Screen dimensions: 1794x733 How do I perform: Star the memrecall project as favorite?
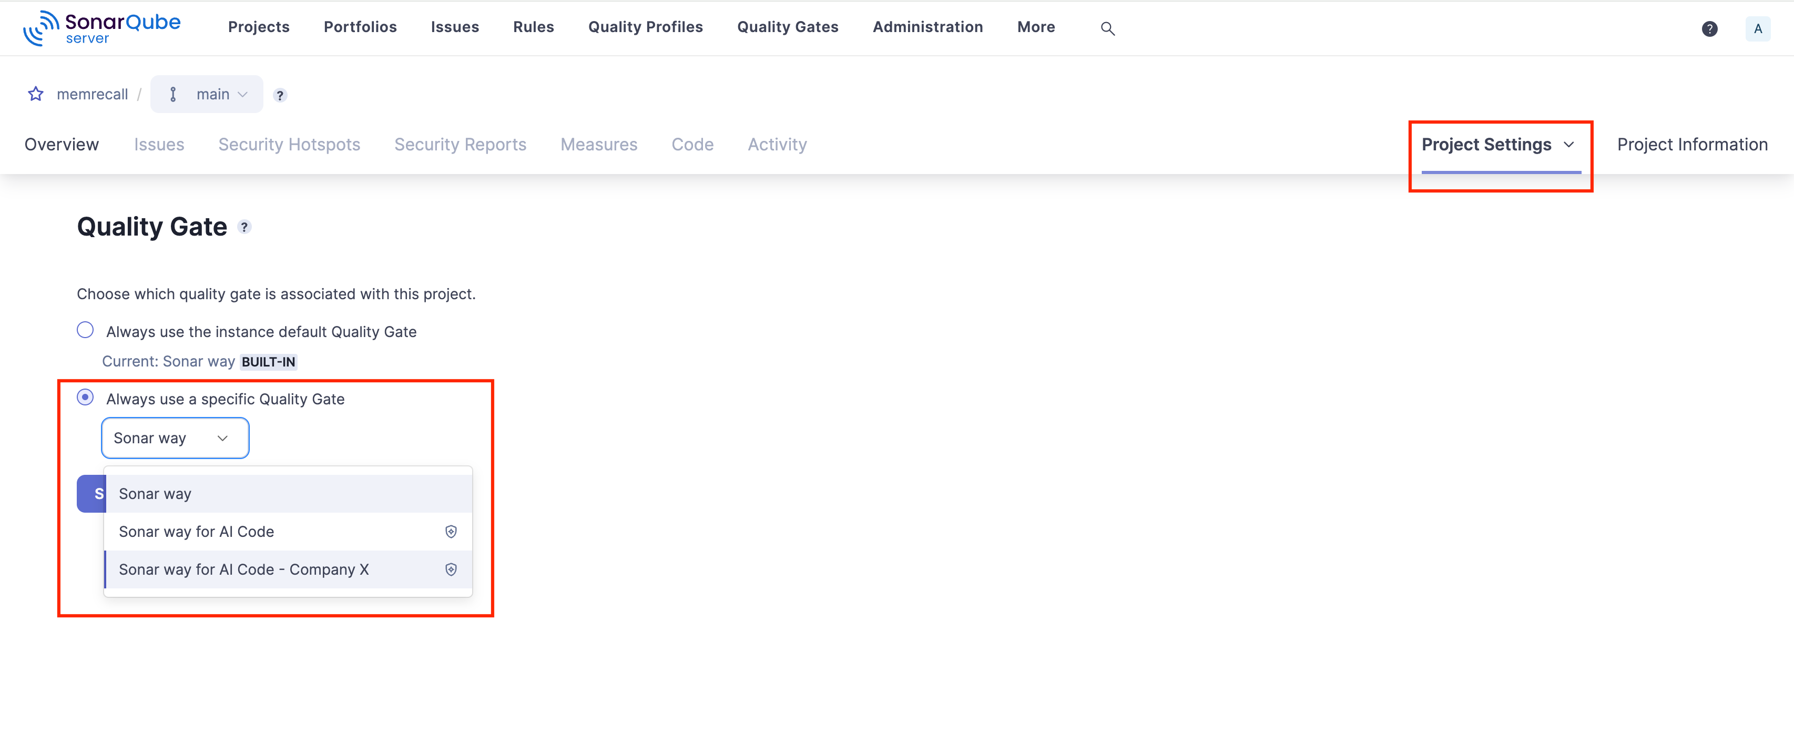36,94
